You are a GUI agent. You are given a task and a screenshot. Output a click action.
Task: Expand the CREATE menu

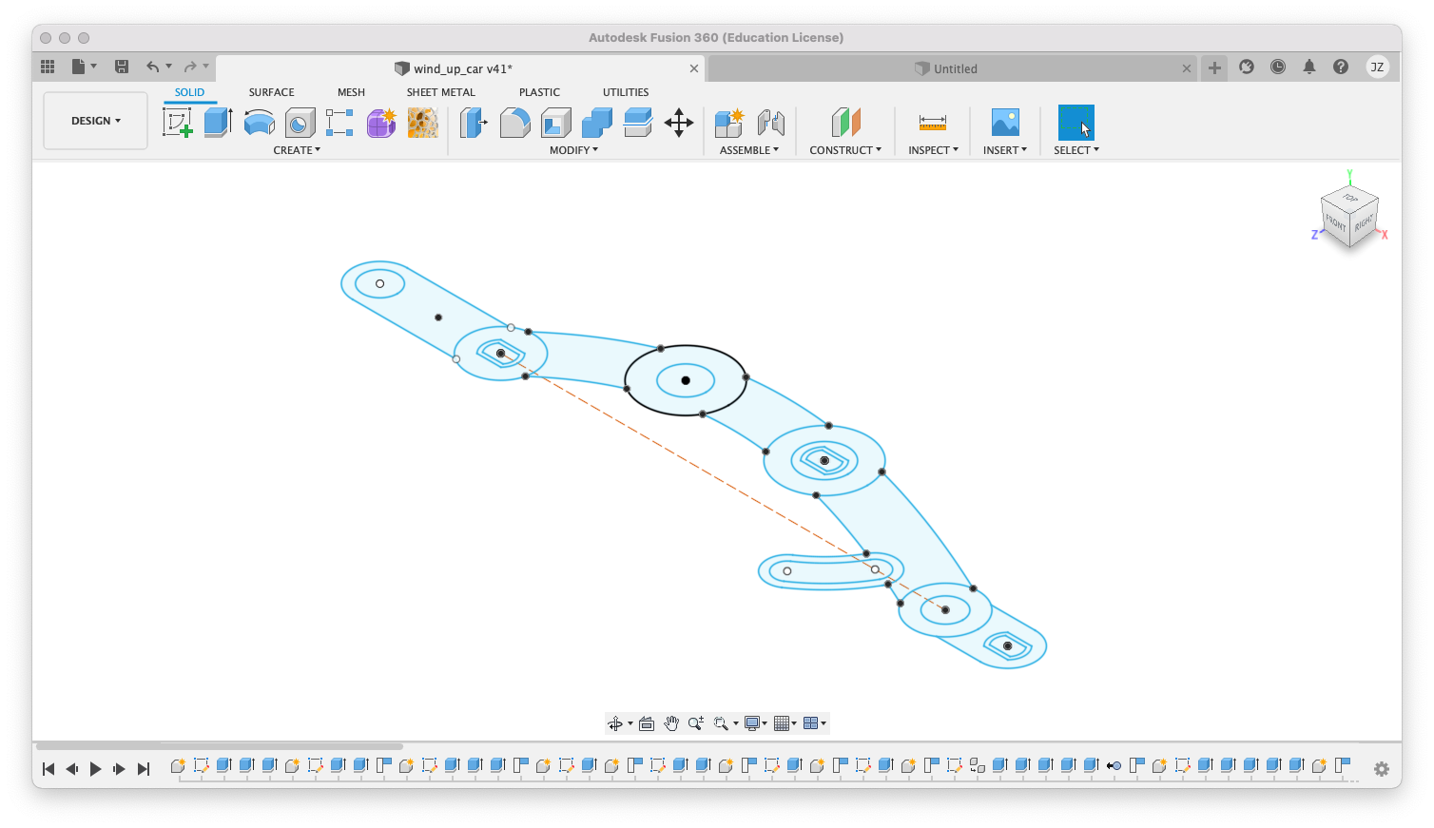[x=297, y=150]
